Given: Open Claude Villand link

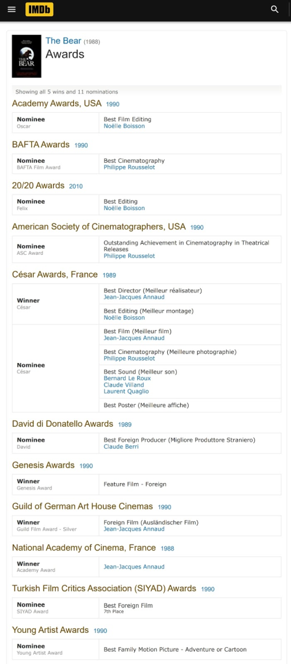Looking at the screenshot, I should [124, 385].
